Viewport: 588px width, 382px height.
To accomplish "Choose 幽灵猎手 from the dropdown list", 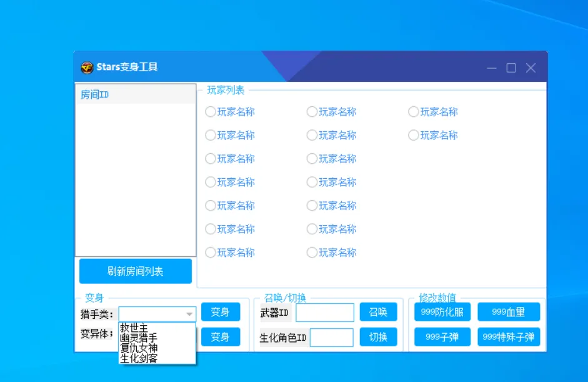I will pyautogui.click(x=138, y=338).
